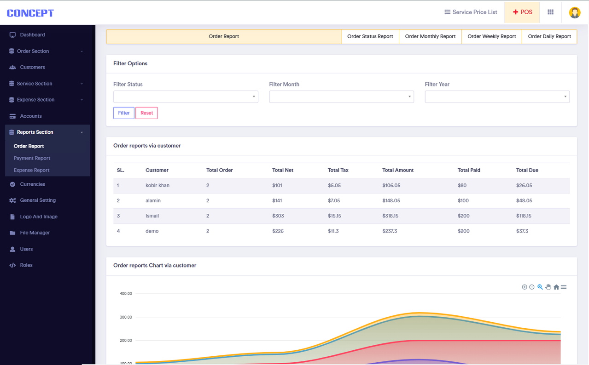Switch to Order Daily Report tab
589x365 pixels.
pyautogui.click(x=549, y=36)
